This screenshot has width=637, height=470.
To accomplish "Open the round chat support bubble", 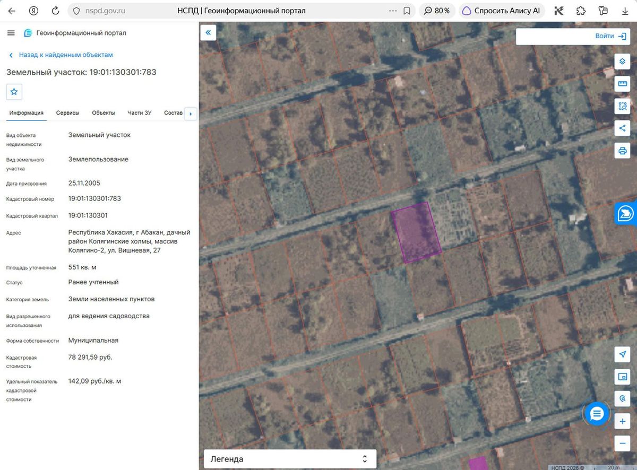I will pyautogui.click(x=597, y=414).
